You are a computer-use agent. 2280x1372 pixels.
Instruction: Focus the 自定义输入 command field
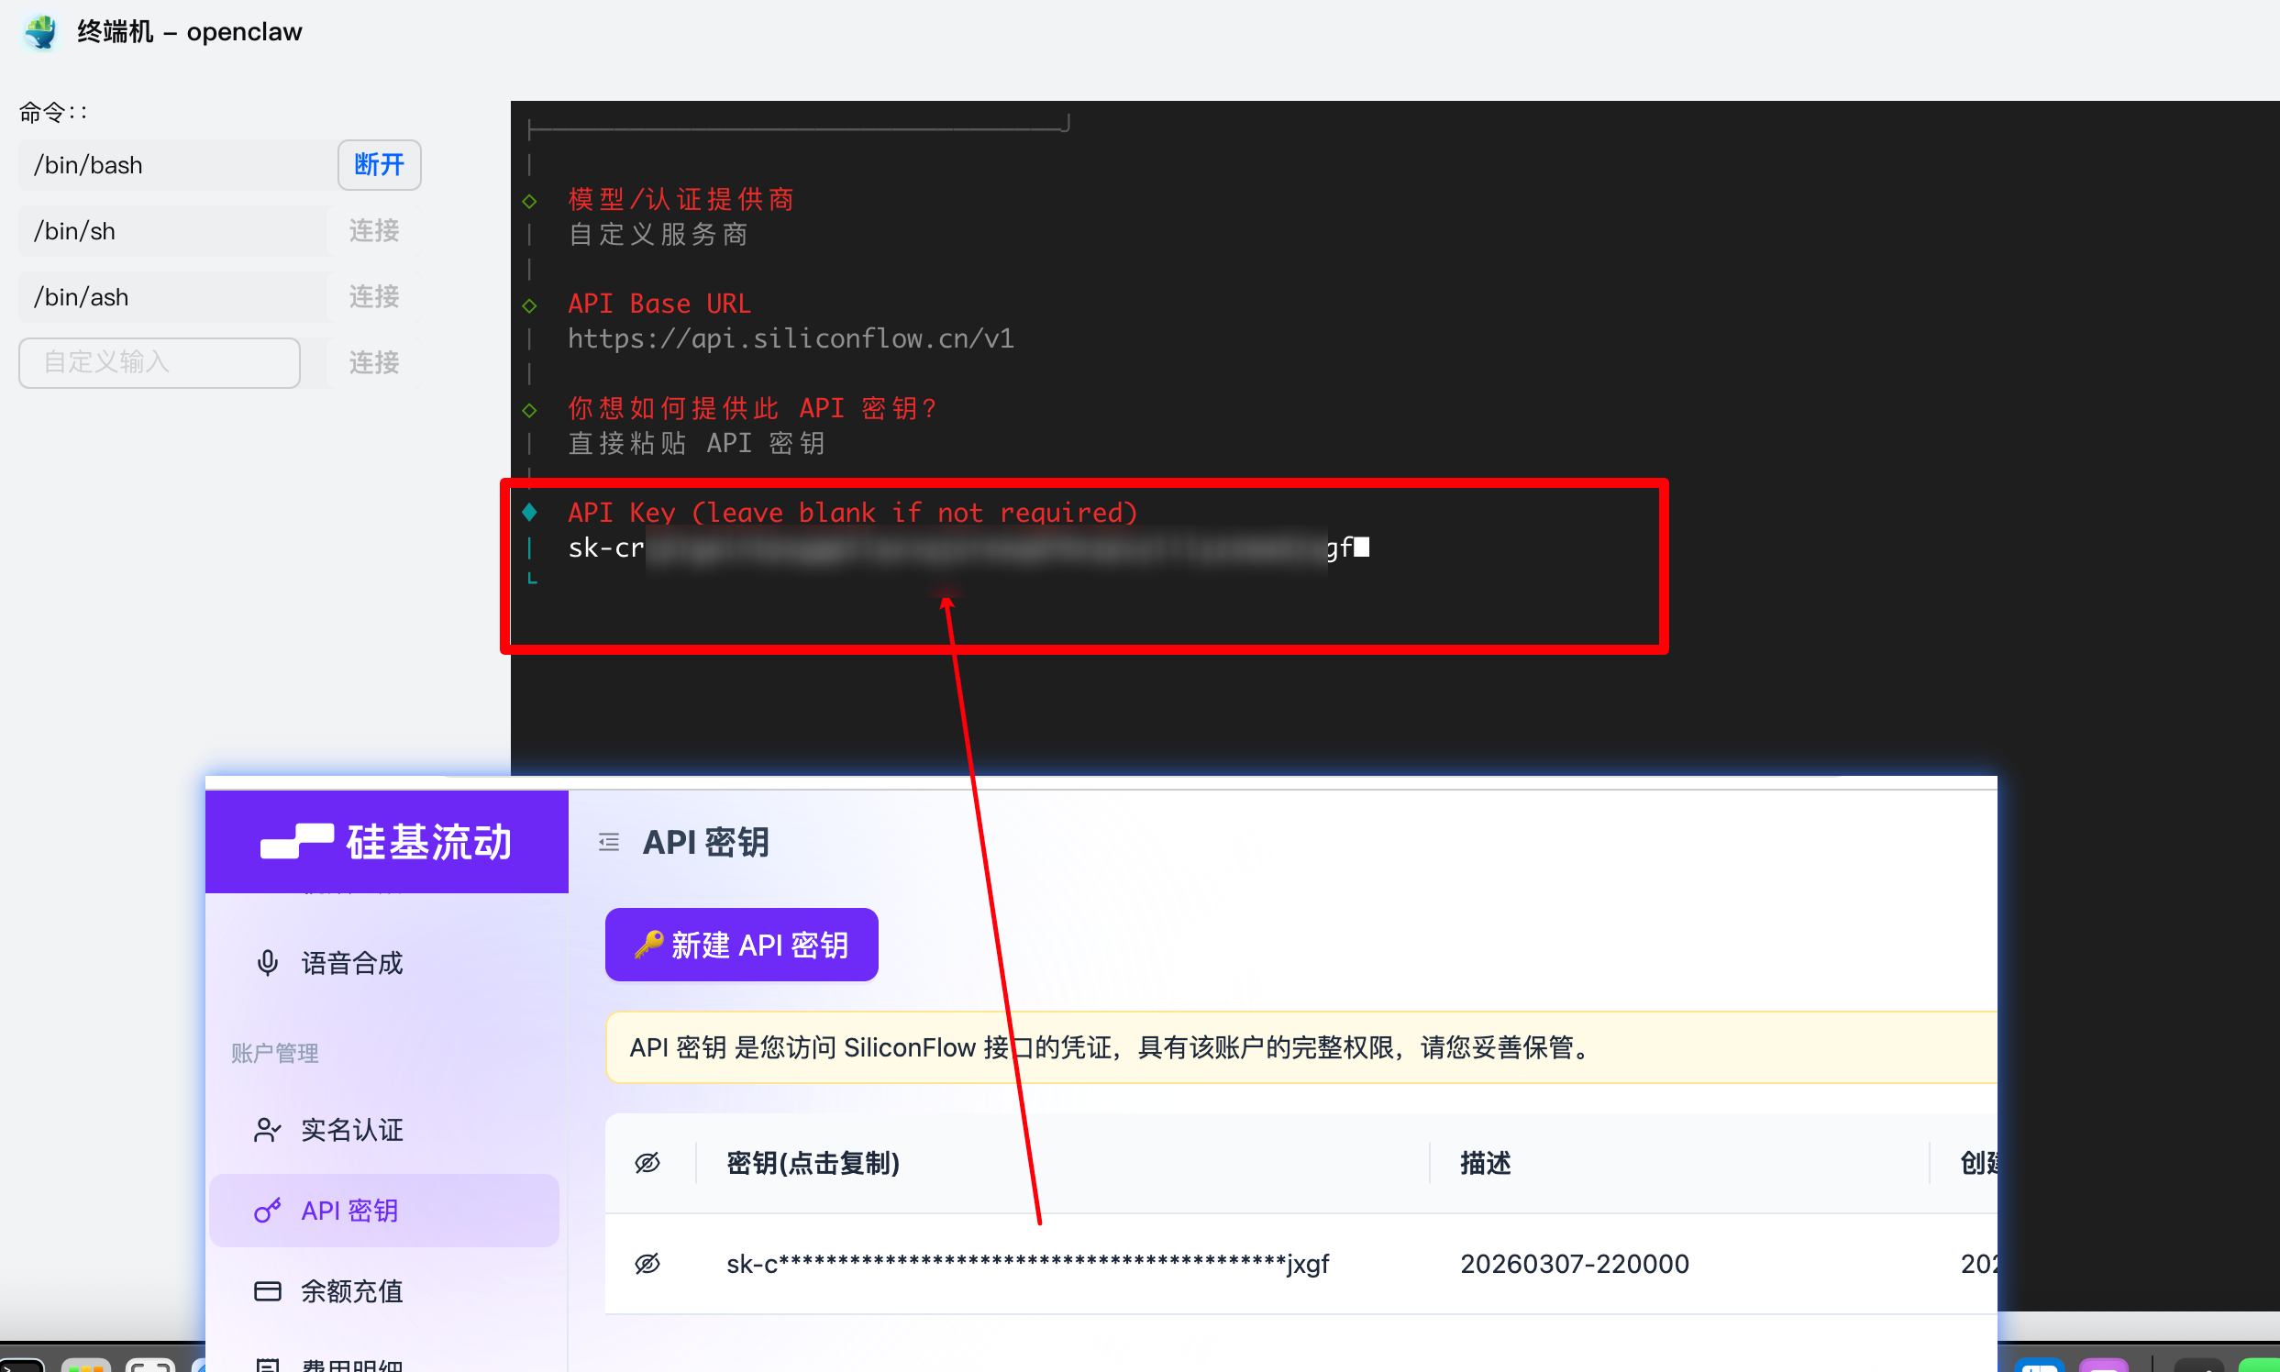(159, 362)
